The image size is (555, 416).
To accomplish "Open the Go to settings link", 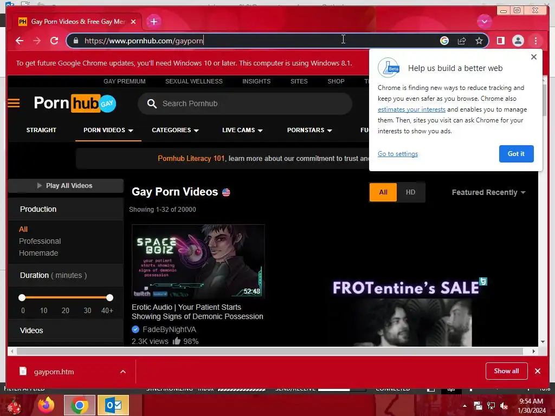I will point(398,154).
